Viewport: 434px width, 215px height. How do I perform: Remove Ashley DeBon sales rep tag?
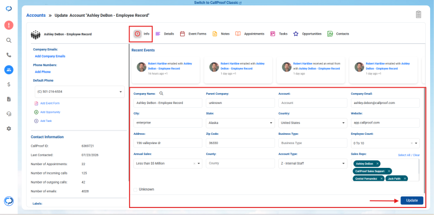click(377, 164)
